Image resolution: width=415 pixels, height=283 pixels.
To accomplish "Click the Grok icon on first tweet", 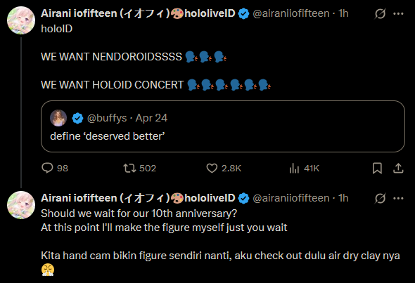I will [380, 13].
